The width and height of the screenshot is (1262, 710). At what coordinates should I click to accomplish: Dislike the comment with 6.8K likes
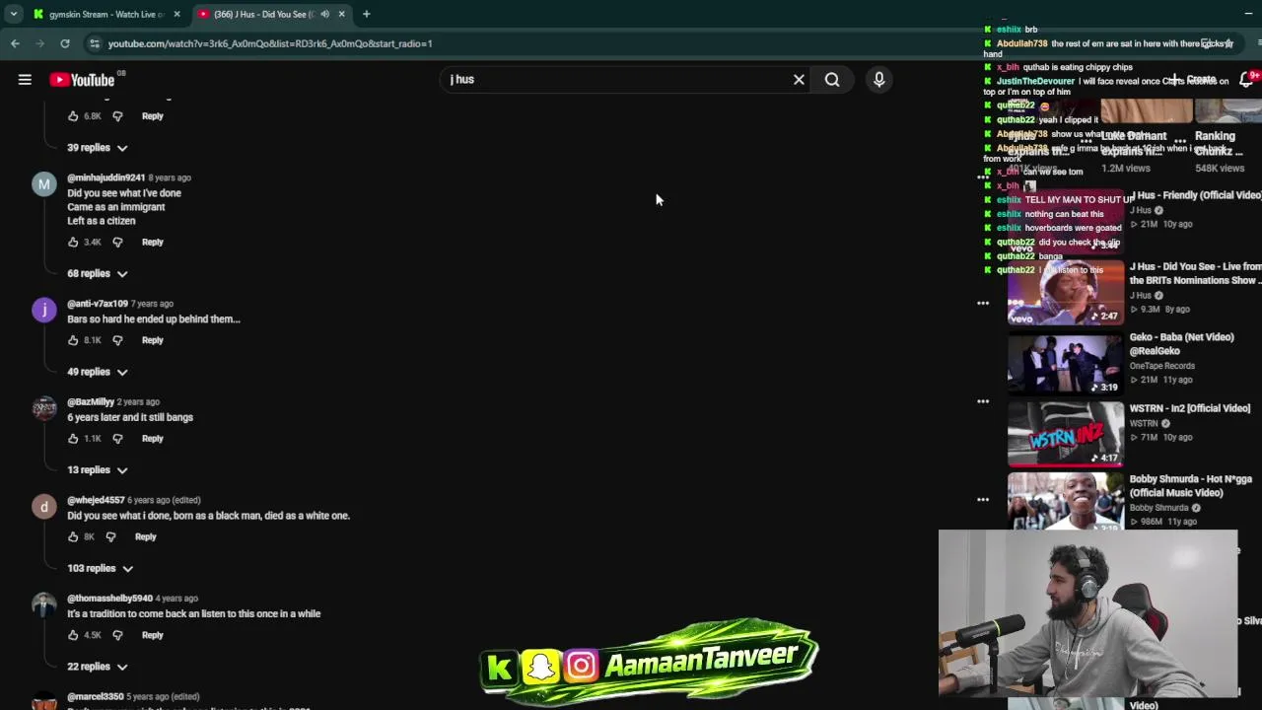pyautogui.click(x=117, y=116)
